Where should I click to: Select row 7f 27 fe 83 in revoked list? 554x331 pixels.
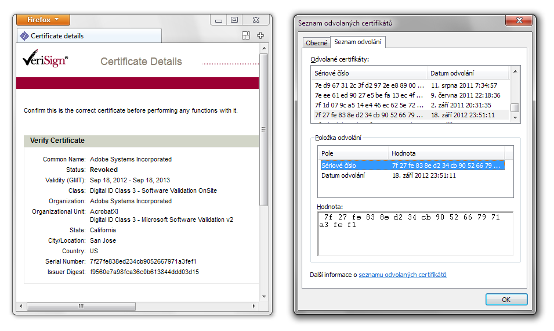tap(410, 115)
